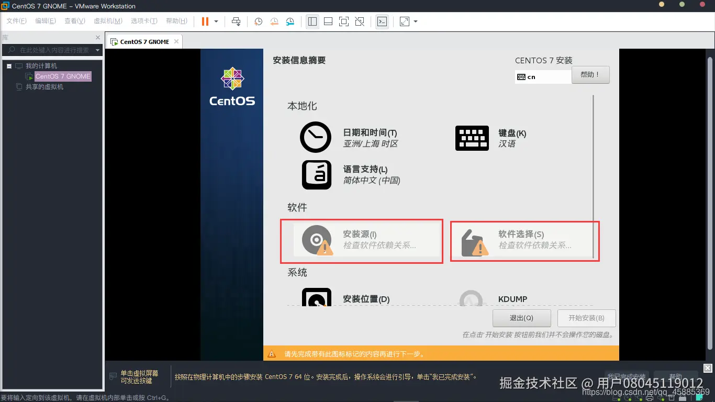Screen dimensions: 715x402
Task: Click the cn keyboard layout indicator
Action: (x=543, y=77)
